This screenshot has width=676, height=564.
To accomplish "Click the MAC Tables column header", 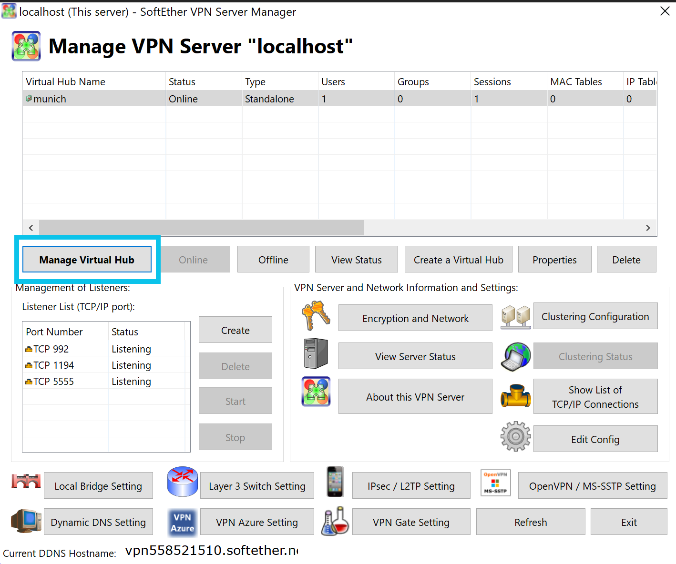I will click(585, 81).
